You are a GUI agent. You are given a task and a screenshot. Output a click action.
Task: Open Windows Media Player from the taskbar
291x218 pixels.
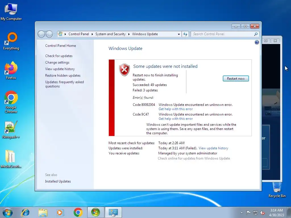60,212
